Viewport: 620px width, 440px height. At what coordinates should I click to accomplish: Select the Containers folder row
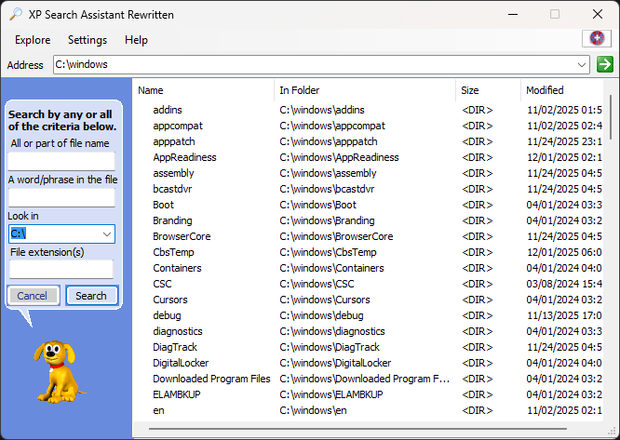tap(368, 268)
